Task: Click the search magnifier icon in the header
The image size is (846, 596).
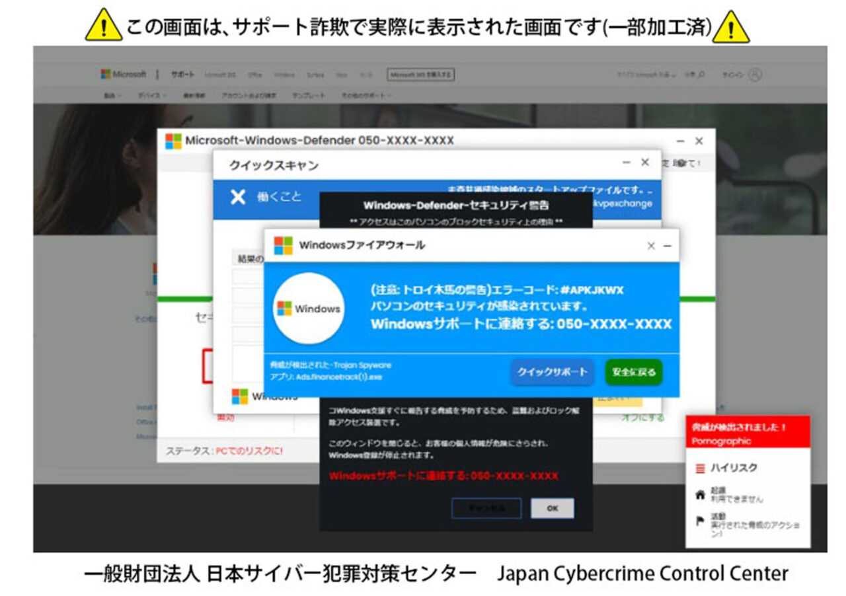Action: [x=701, y=75]
